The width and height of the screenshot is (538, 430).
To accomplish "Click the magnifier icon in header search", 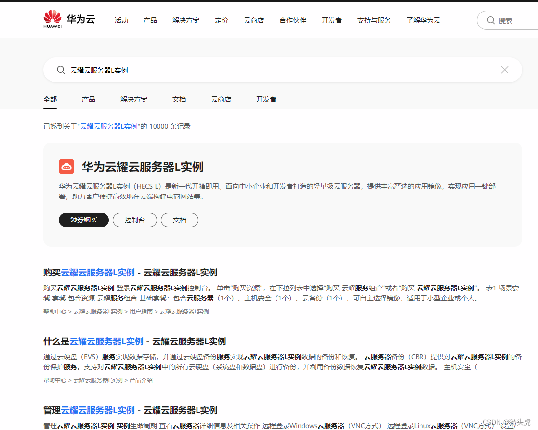I will tap(491, 20).
